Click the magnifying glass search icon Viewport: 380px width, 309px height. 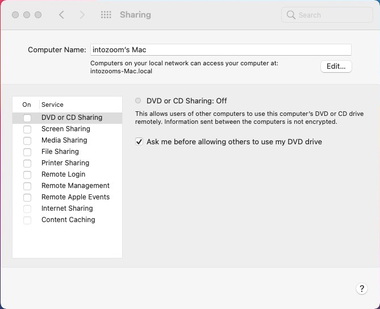click(291, 15)
